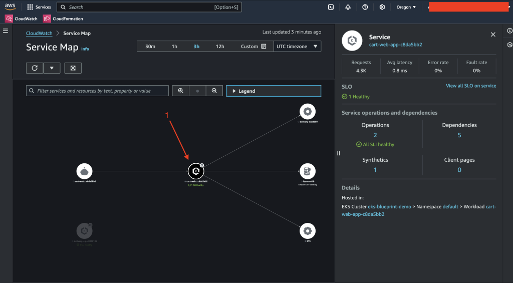This screenshot has height=283, width=513.
Task: Open the info circle icon at right edge
Action: click(509, 31)
